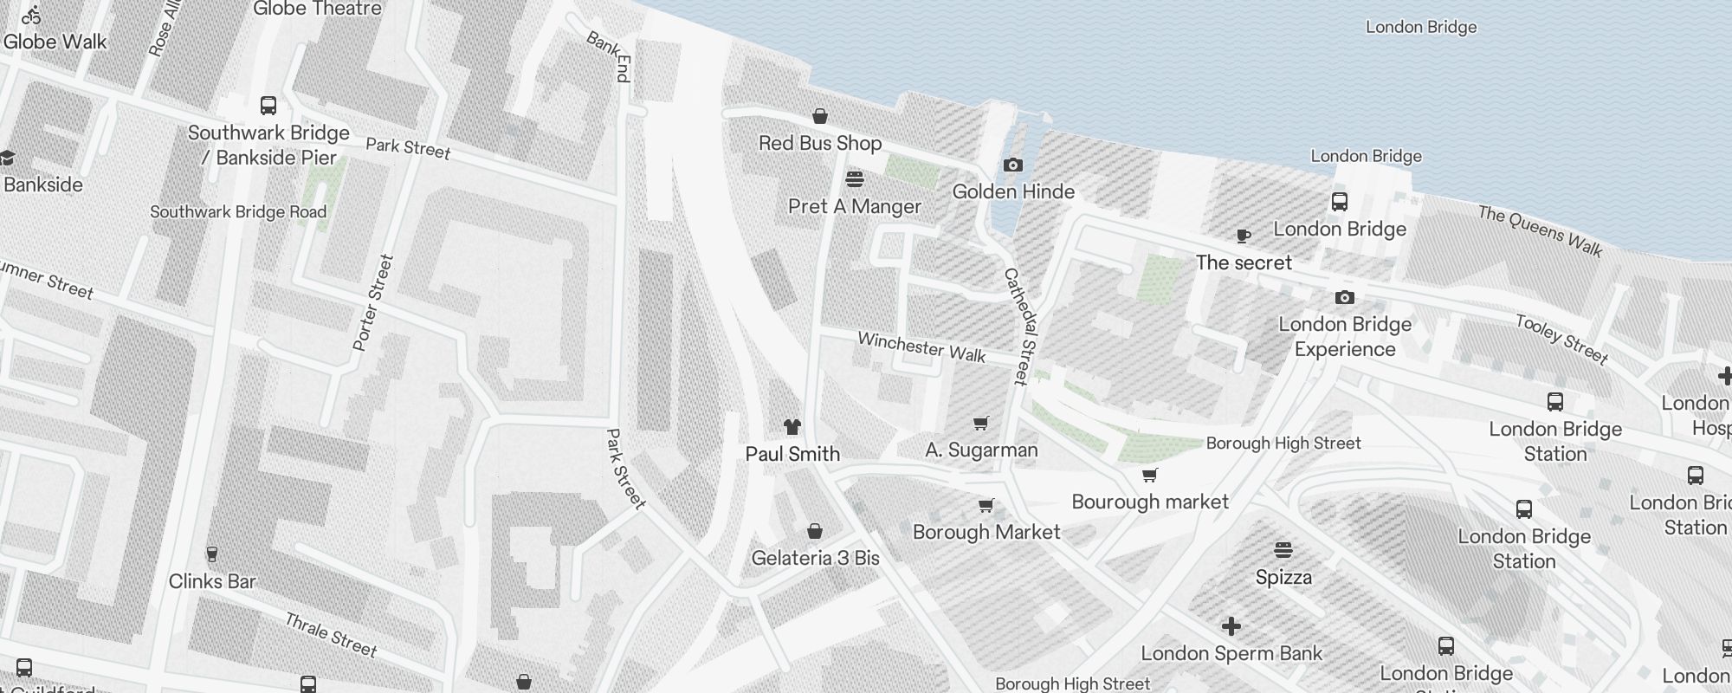Click the Bourough market cart icon
1732x693 pixels.
coord(1149,475)
